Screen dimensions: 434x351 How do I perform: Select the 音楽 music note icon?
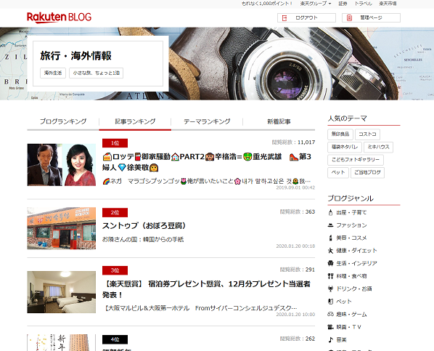click(x=330, y=339)
